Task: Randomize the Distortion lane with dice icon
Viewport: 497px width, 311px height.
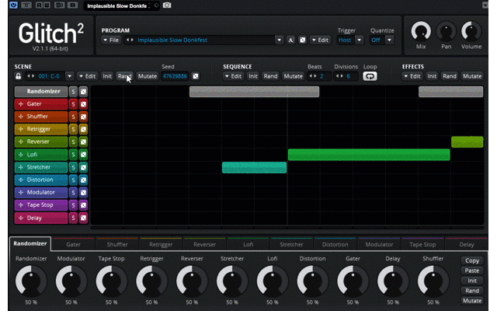Action: coord(83,180)
